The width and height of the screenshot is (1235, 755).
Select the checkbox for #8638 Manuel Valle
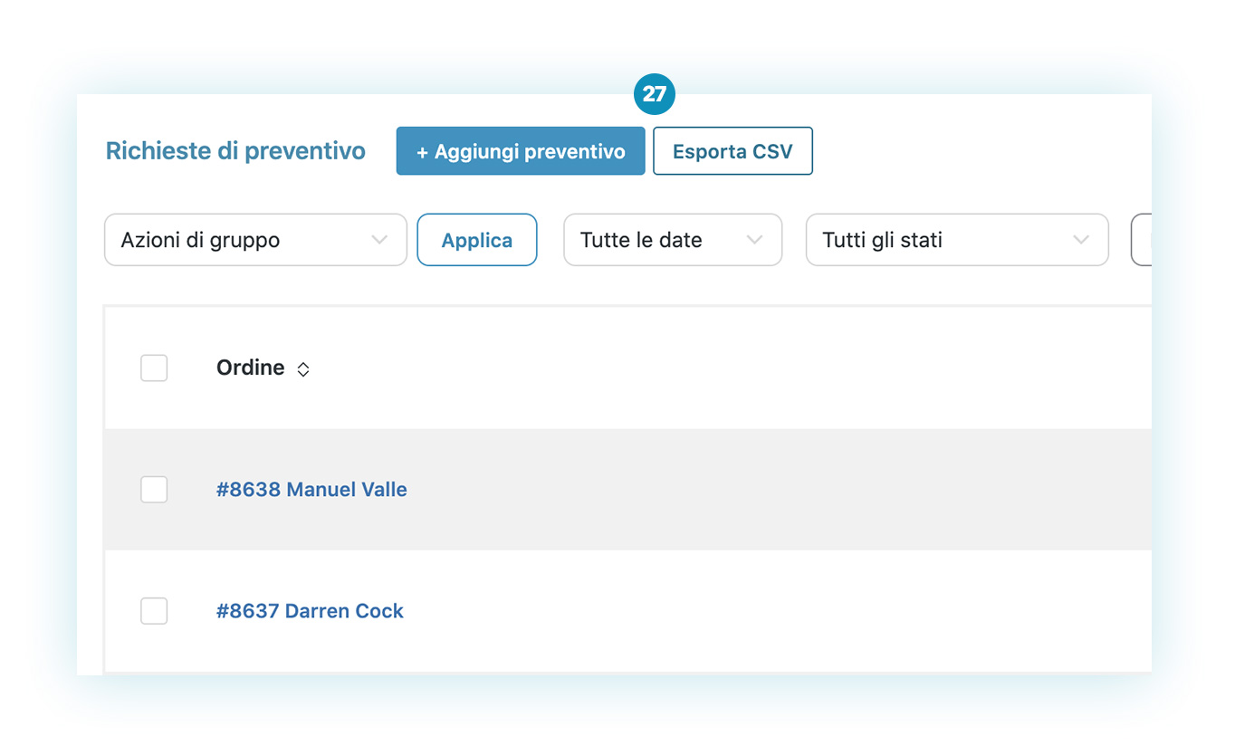[x=154, y=490]
